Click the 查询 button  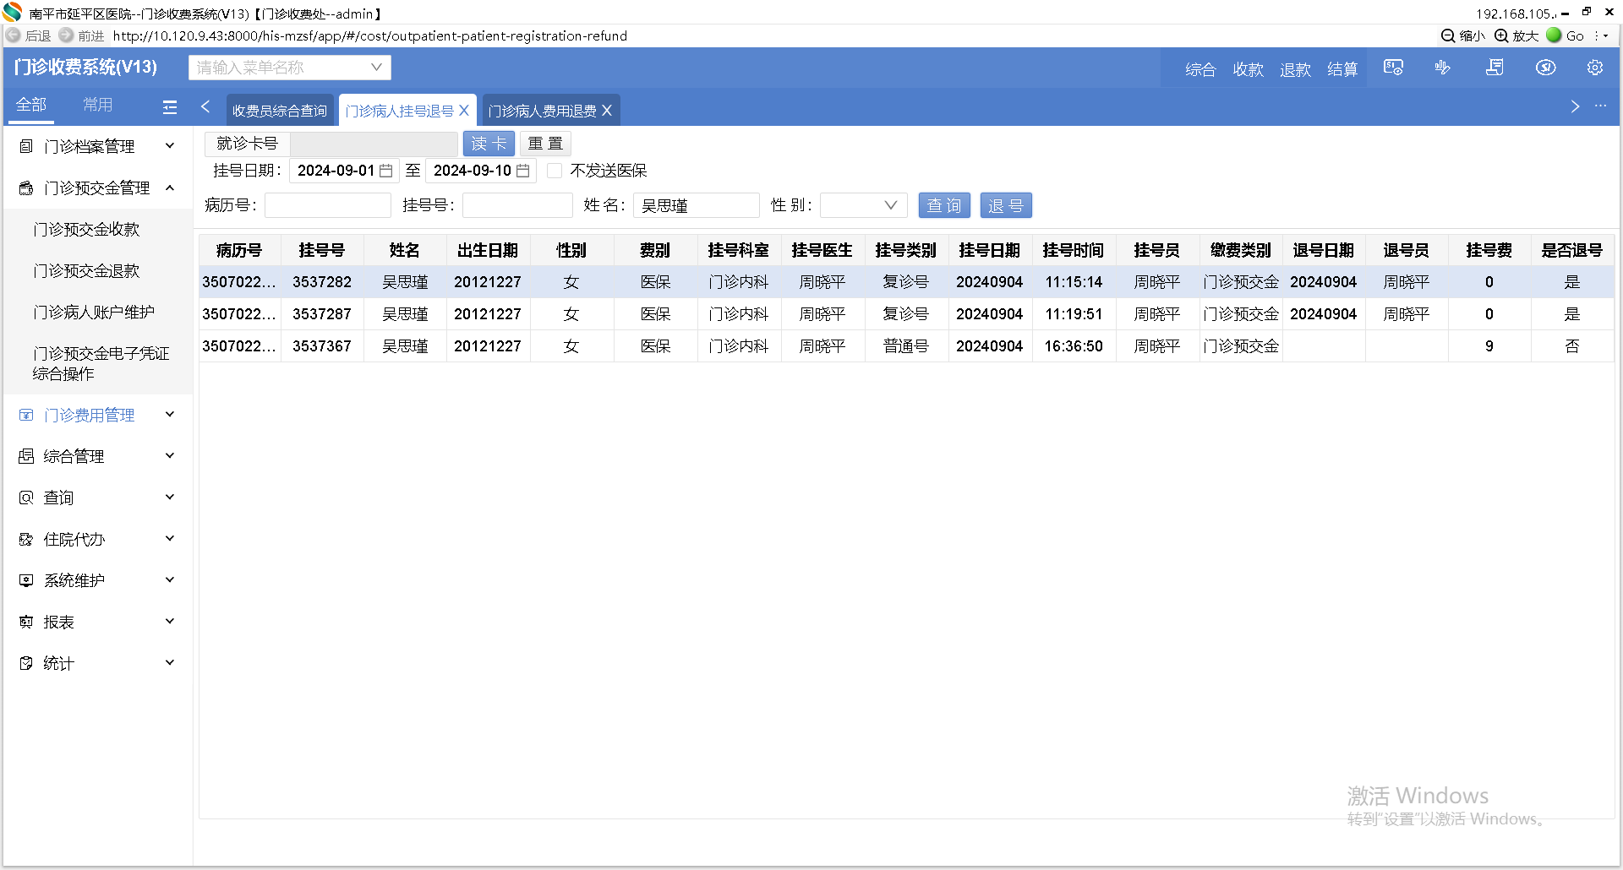click(943, 205)
